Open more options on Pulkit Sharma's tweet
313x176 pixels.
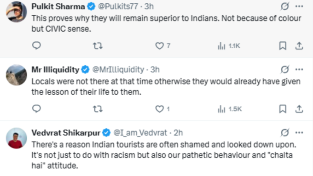[x=299, y=6]
